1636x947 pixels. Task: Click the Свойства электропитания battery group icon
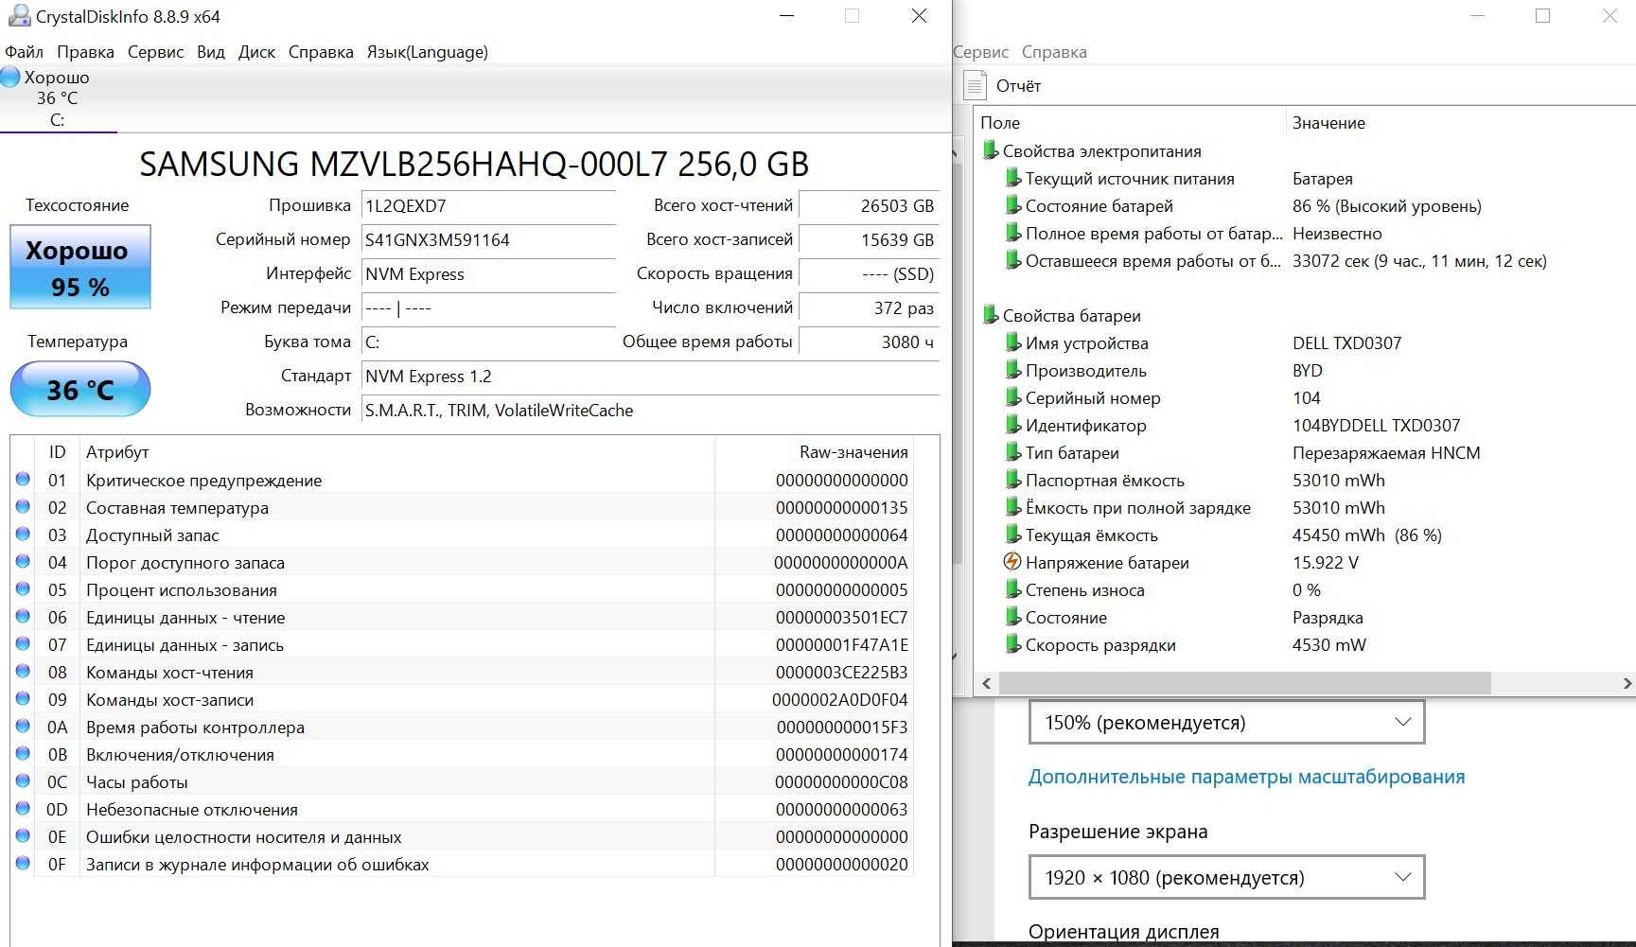coord(990,150)
